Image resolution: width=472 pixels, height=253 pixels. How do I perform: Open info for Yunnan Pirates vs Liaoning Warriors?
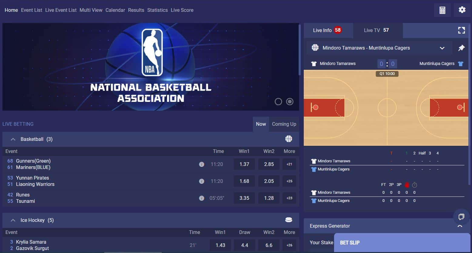[201, 181]
